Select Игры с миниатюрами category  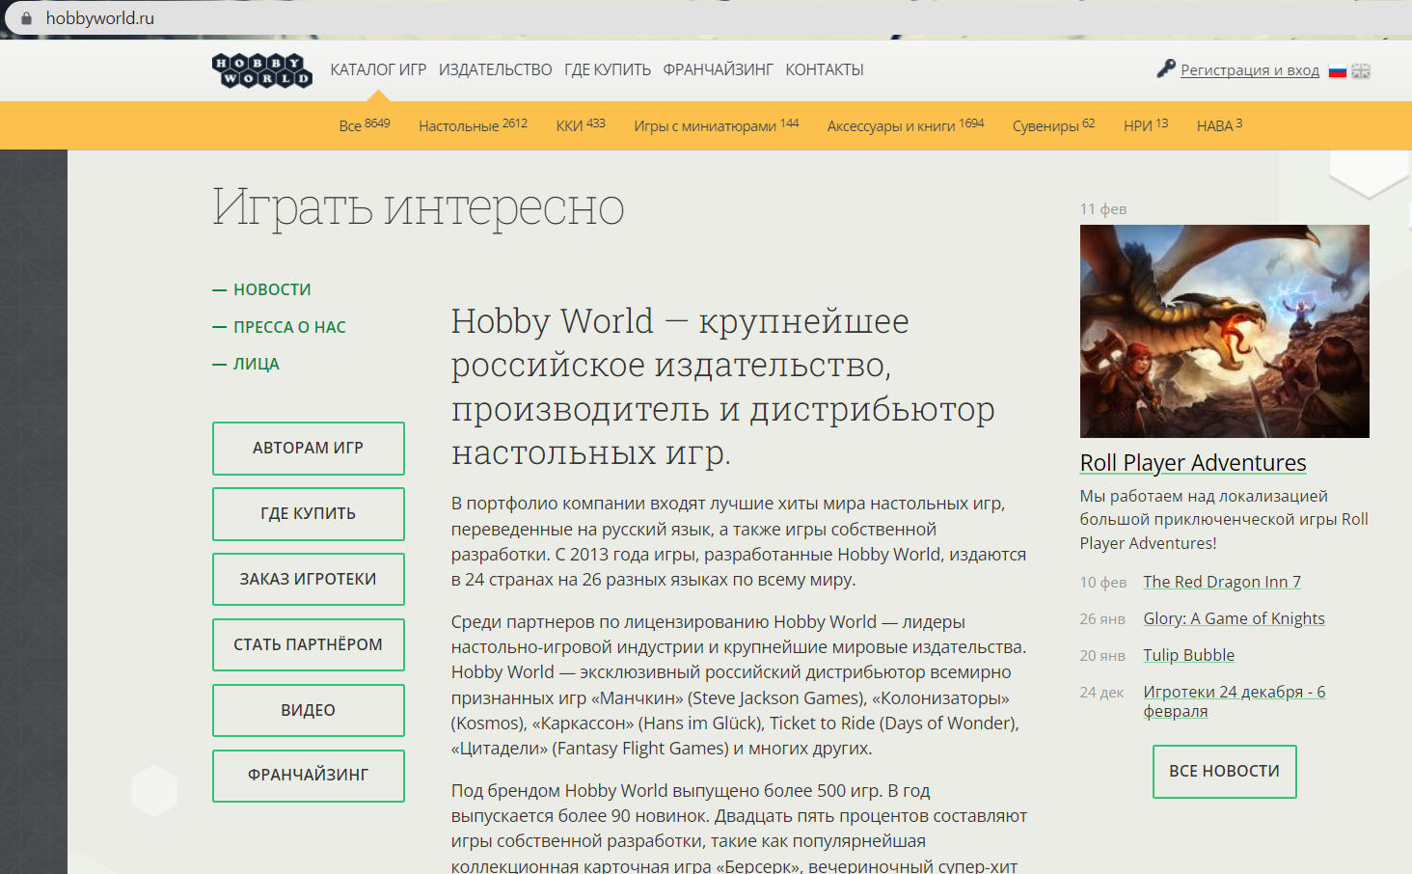click(x=716, y=124)
